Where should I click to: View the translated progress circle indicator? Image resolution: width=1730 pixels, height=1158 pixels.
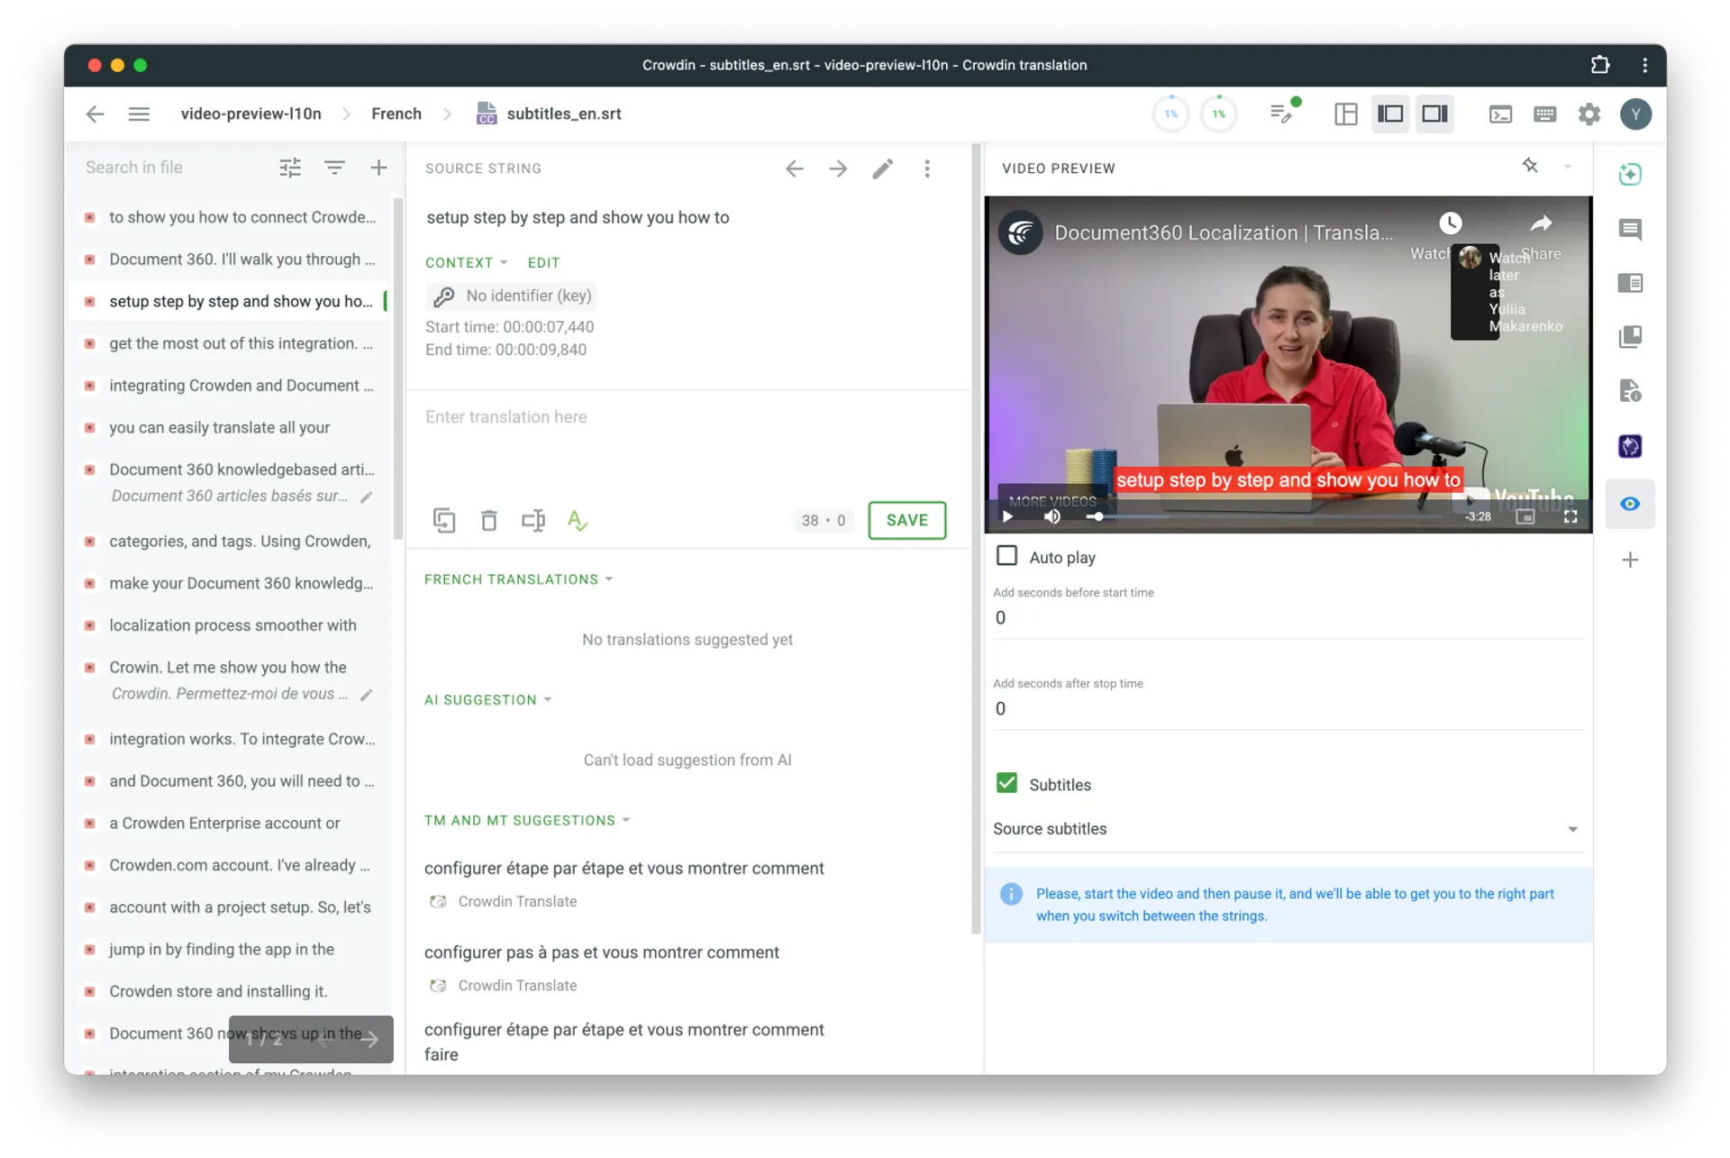pos(1171,114)
